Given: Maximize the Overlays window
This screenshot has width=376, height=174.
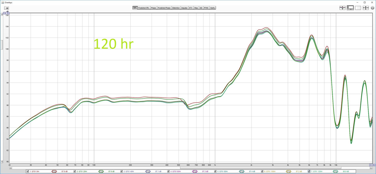Looking at the screenshot, I should [x=365, y=2].
